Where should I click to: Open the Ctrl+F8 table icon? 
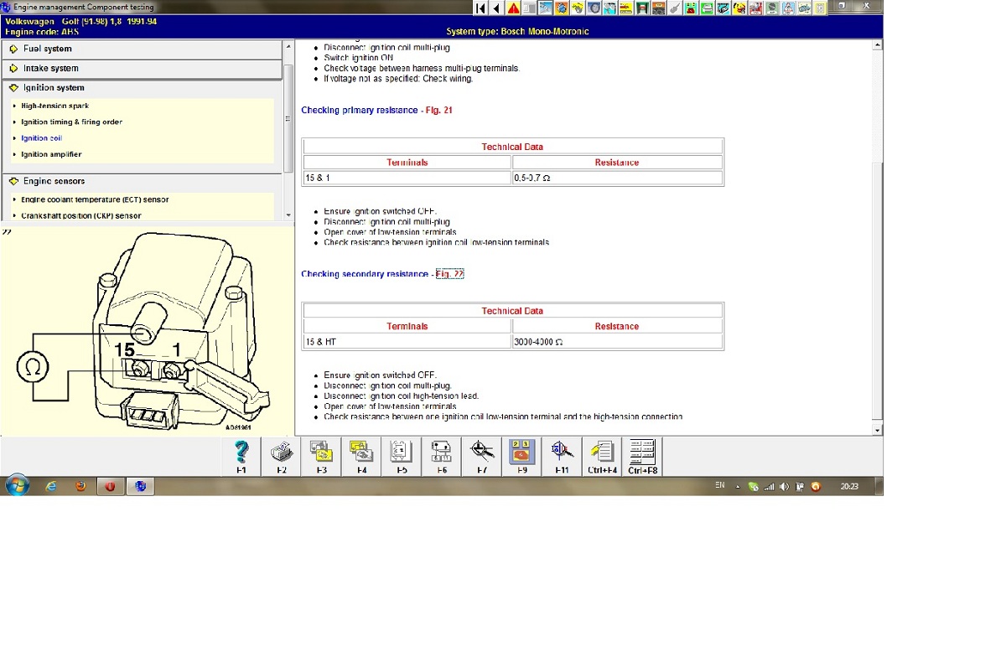pos(643,453)
